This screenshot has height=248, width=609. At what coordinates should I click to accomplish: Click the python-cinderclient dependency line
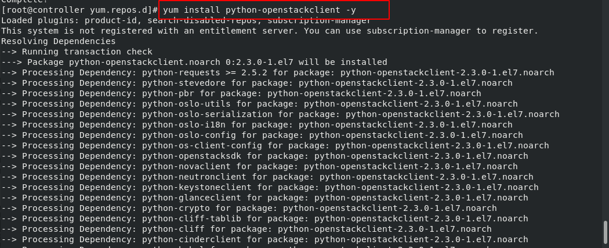pos(264,239)
